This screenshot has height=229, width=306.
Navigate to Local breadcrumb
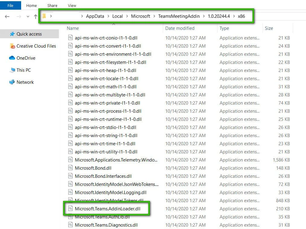[x=118, y=16]
